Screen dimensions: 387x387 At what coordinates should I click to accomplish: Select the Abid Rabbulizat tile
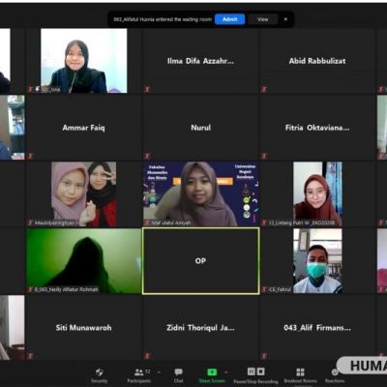pos(317,61)
